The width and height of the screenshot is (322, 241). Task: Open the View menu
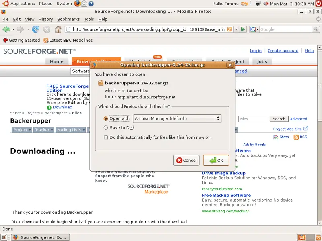pos(29,19)
